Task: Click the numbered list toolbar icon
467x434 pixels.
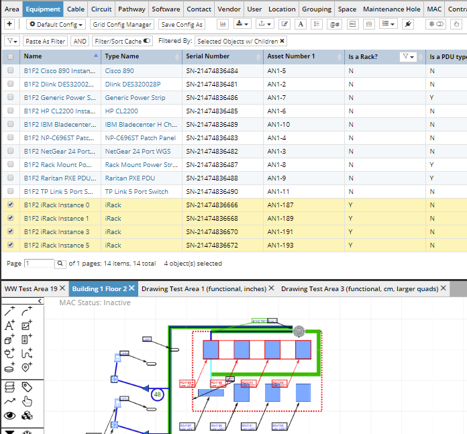Action: point(316,24)
